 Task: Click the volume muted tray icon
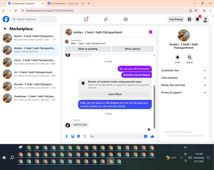pos(185,147)
